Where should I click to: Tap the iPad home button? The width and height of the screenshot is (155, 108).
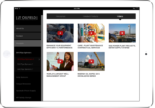pyautogui.click(x=7, y=54)
